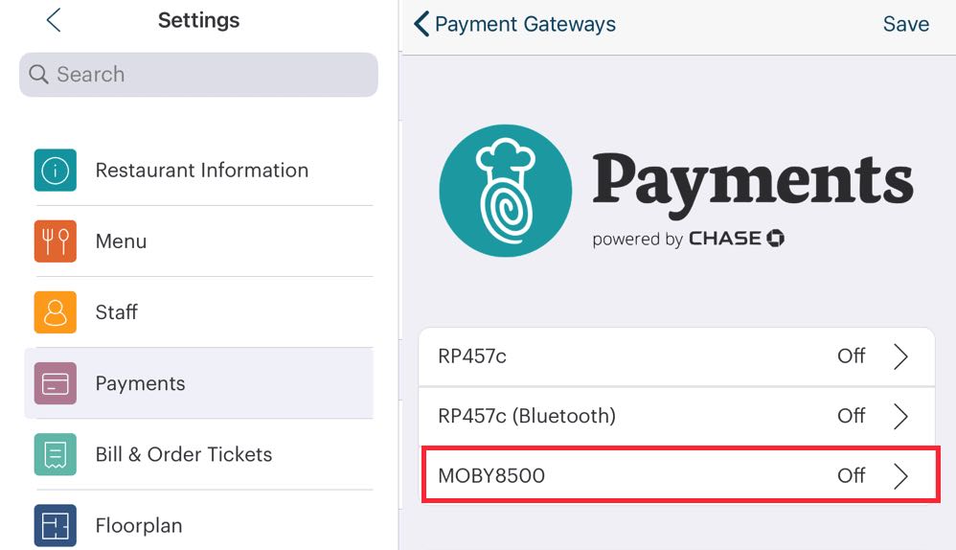Click the Menu fork and spoon icon

point(56,241)
